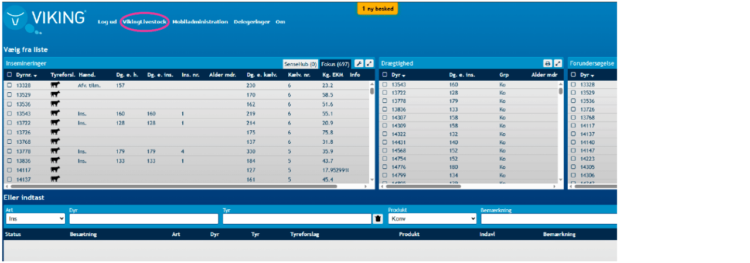This screenshot has height=263, width=750.
Task: Open the wrench settings for Insemineringer
Action: point(359,64)
